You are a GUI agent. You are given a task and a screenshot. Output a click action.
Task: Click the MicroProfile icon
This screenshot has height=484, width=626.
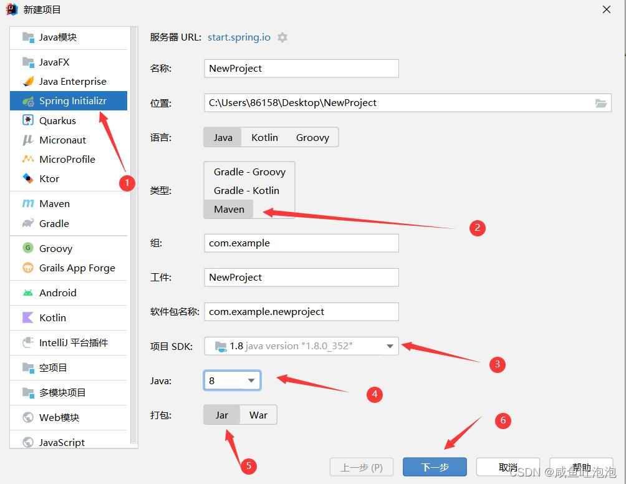pyautogui.click(x=28, y=159)
